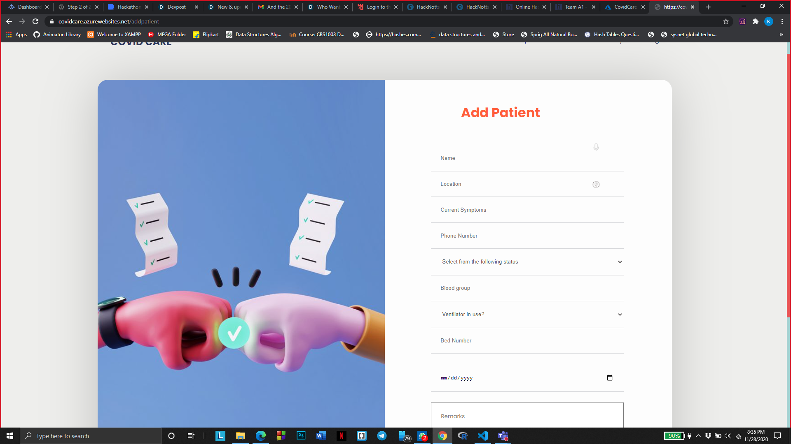
Task: Click the Phone Number input field
Action: pos(527,236)
